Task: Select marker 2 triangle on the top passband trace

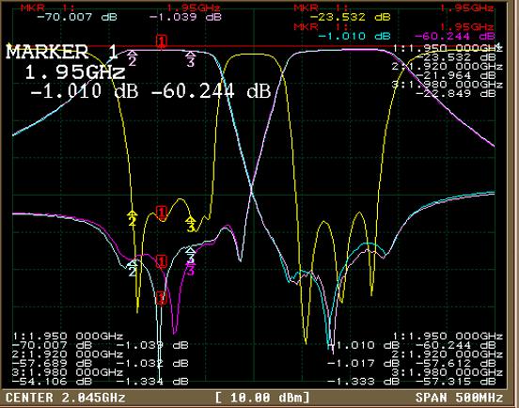Action: (132, 57)
